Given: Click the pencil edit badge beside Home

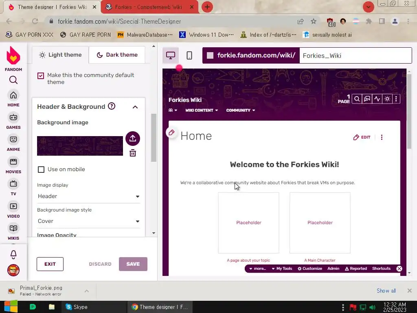Looking at the screenshot, I should (x=171, y=132).
